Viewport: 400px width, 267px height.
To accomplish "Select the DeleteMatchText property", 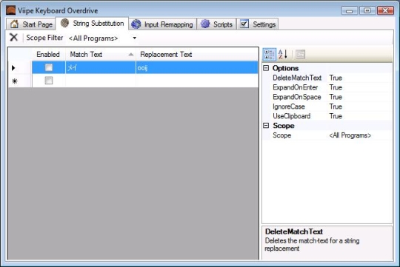I will point(297,78).
